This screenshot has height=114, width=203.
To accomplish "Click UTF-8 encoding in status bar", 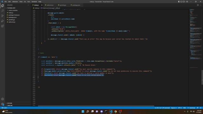I will tap(180, 108).
